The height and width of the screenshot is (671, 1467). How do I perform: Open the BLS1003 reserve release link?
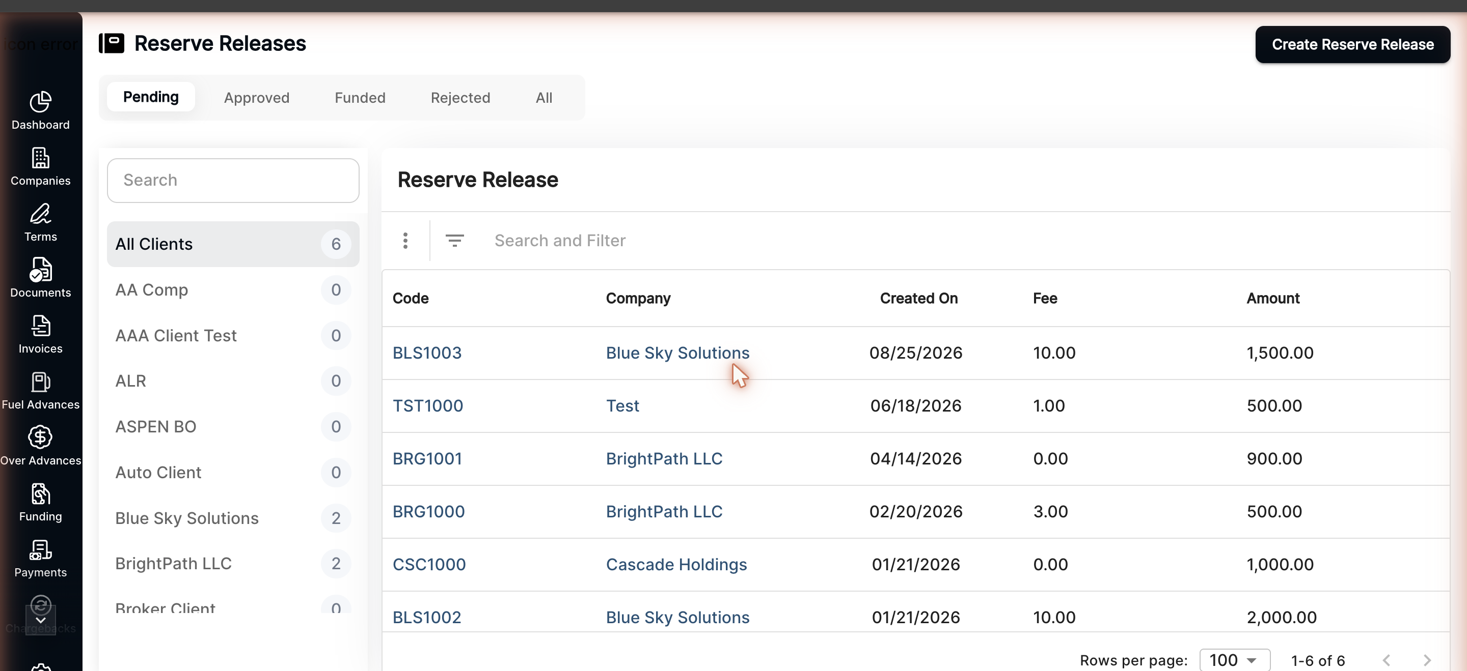[427, 353]
